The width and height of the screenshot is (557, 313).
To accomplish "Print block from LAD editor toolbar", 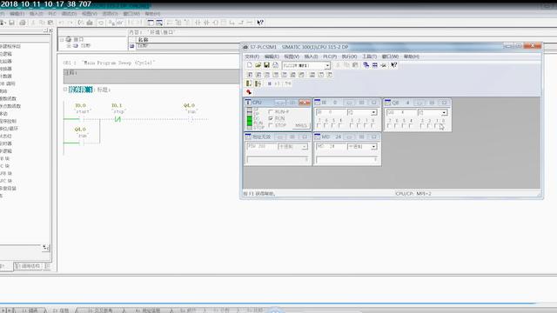I will pos(23,23).
